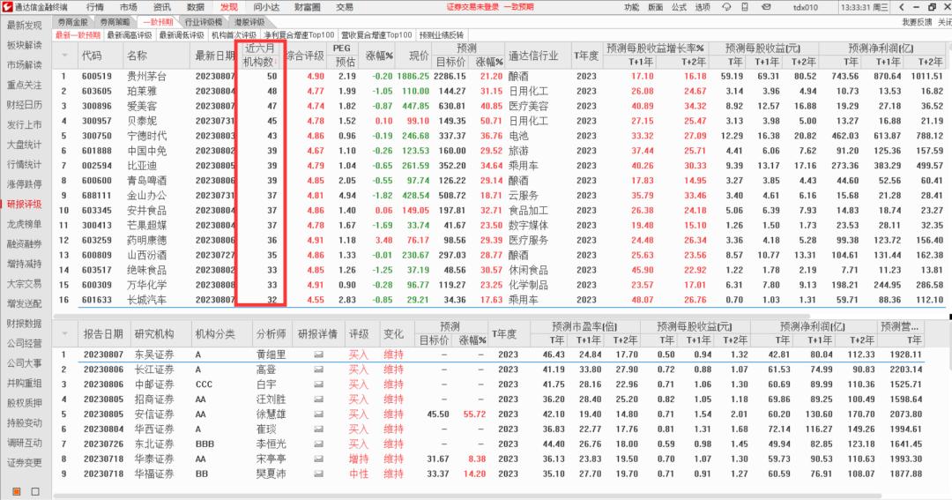Click the lower table horizontal scrollbar
Image resolution: width=952 pixels, height=500 pixels.
pos(467,496)
